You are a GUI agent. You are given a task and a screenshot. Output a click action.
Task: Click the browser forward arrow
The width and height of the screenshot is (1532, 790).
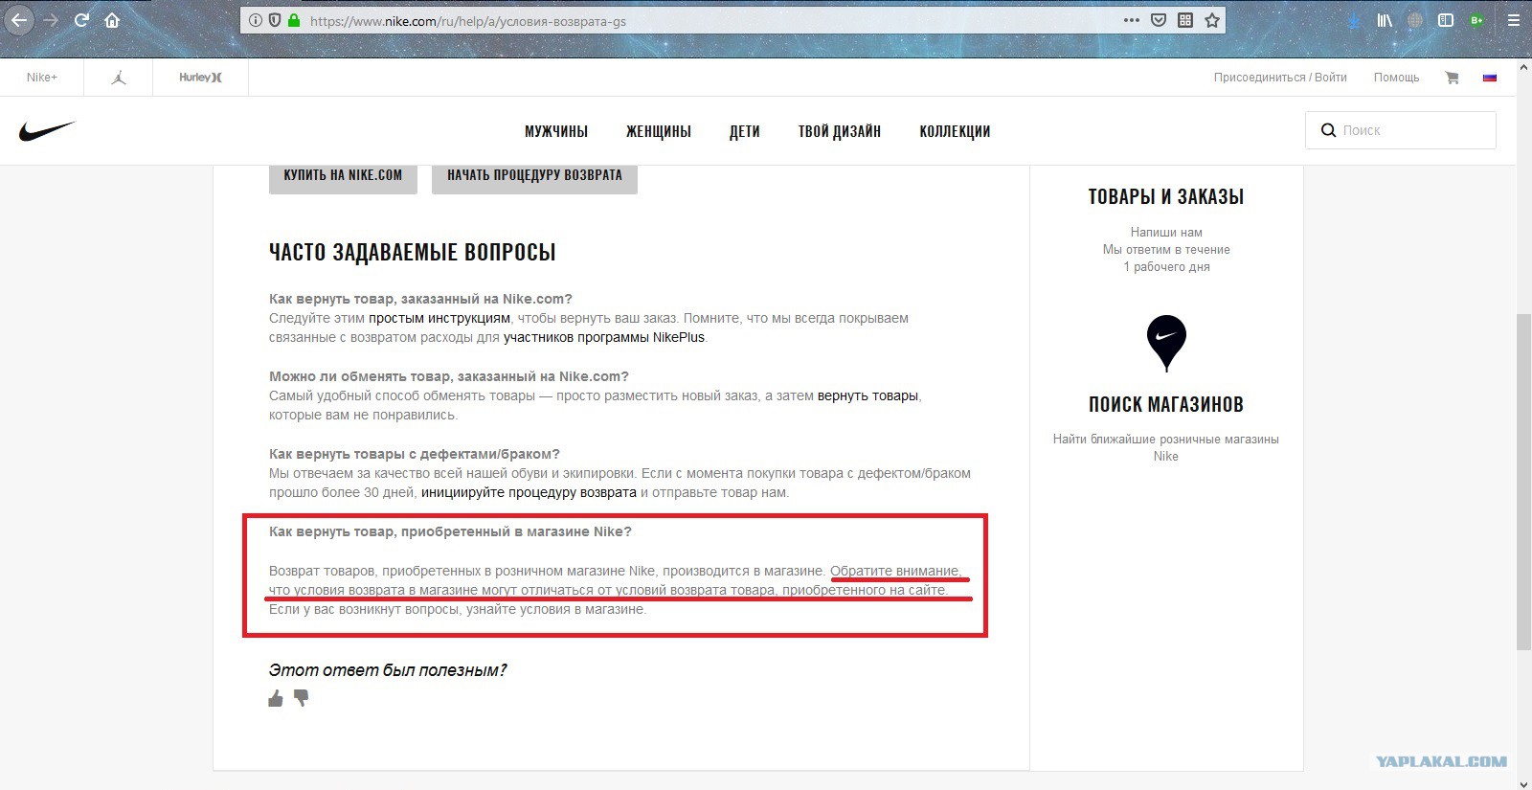coord(51,20)
